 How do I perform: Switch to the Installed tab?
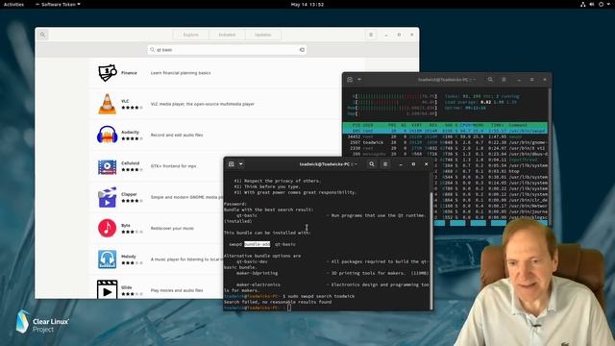click(x=227, y=35)
